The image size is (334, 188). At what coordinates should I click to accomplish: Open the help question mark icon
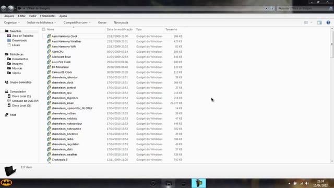(328, 22)
